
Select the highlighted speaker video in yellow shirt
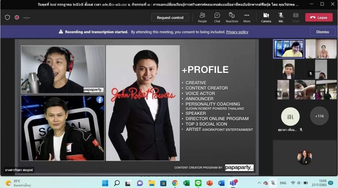[289, 49]
